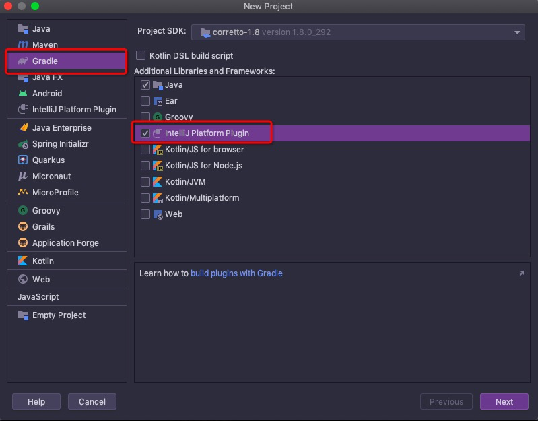Viewport: 538px width, 421px height.
Task: Check the Kotlin/Multiplatform checkbox
Action: pos(145,198)
